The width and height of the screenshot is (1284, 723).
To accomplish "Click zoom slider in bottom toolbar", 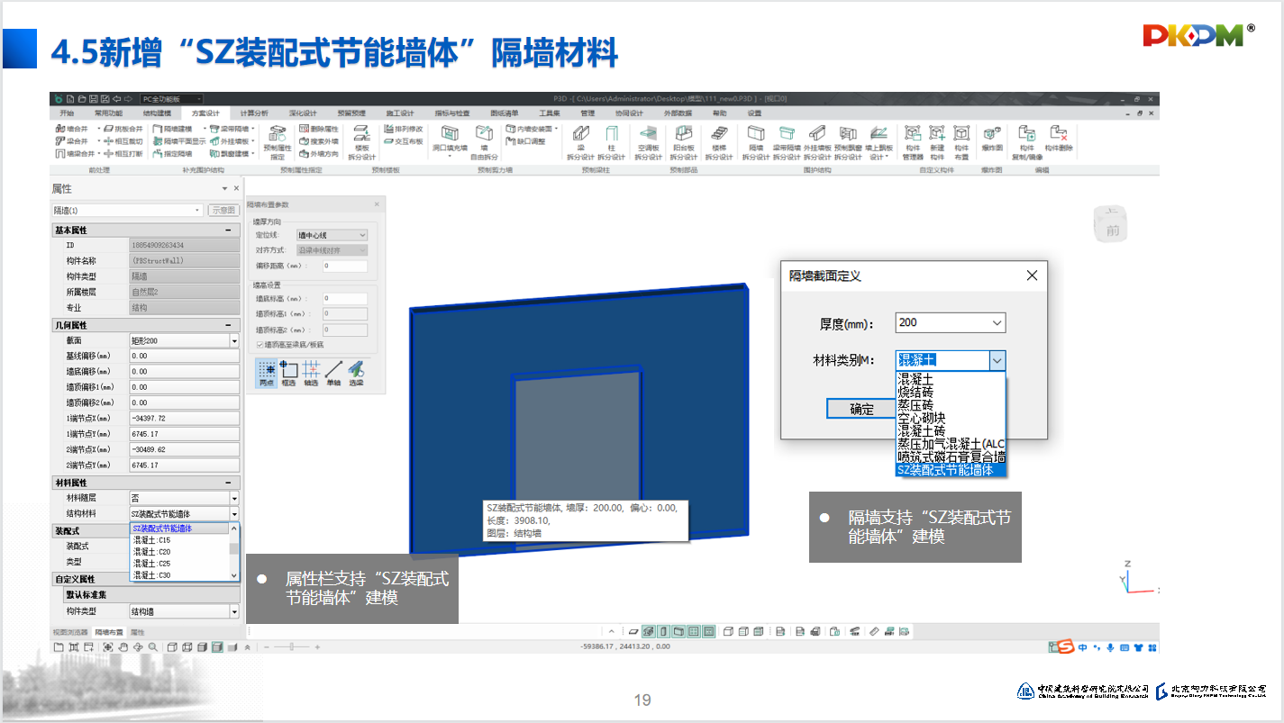I will coord(291,647).
